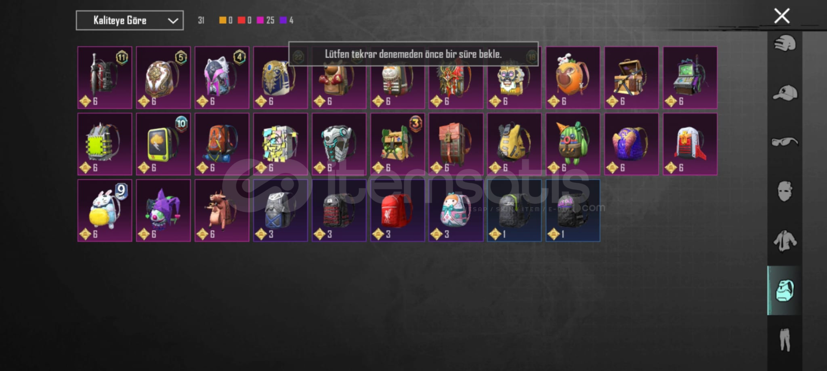Open the jacket outfit category icon
The image size is (827, 371).
coord(784,241)
